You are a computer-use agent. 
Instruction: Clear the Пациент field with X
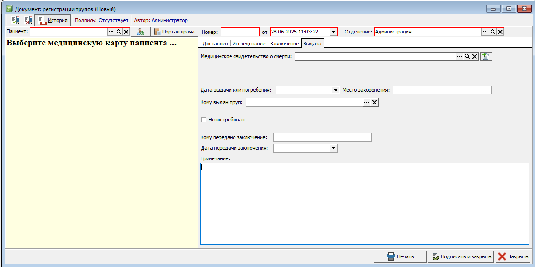point(126,32)
